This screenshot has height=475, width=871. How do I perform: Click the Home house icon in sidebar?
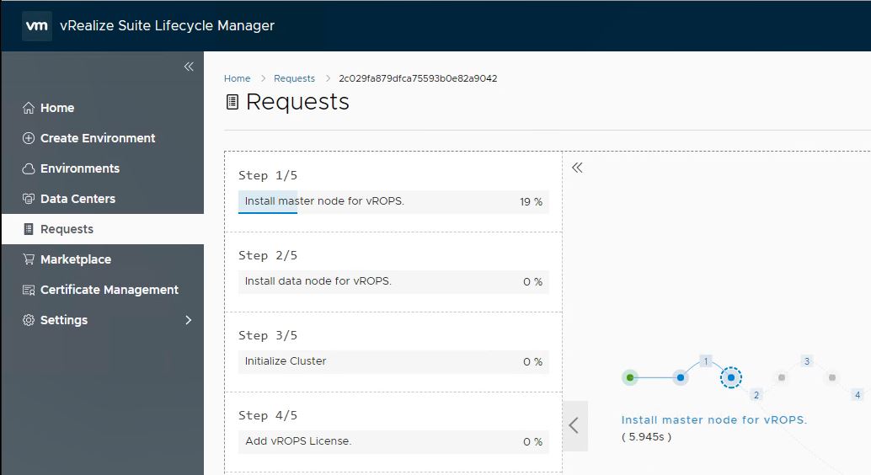29,108
